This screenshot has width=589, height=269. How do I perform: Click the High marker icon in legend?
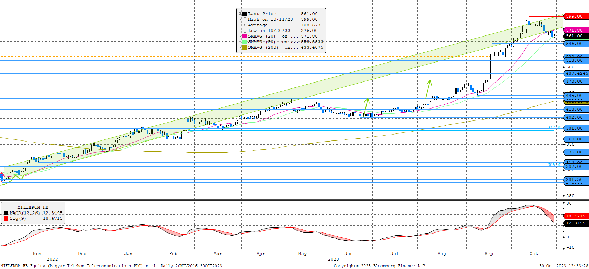click(x=245, y=19)
